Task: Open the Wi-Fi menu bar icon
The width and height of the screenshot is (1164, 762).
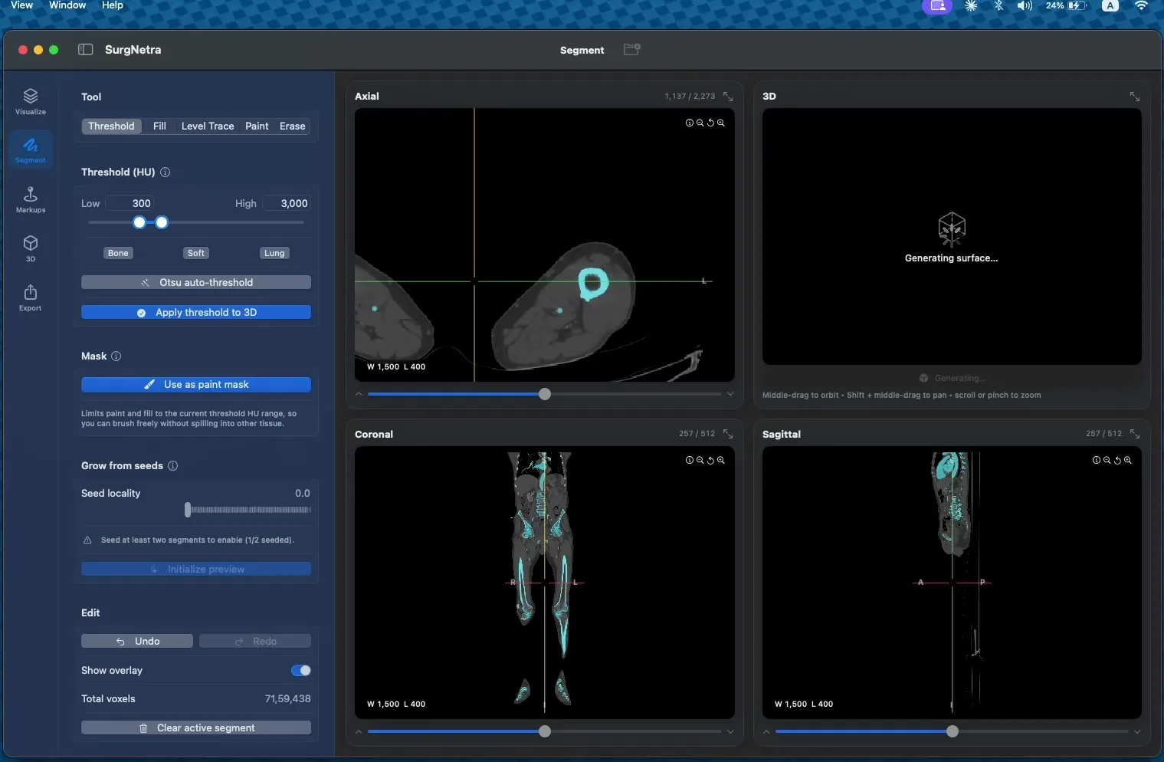Action: pyautogui.click(x=1142, y=5)
